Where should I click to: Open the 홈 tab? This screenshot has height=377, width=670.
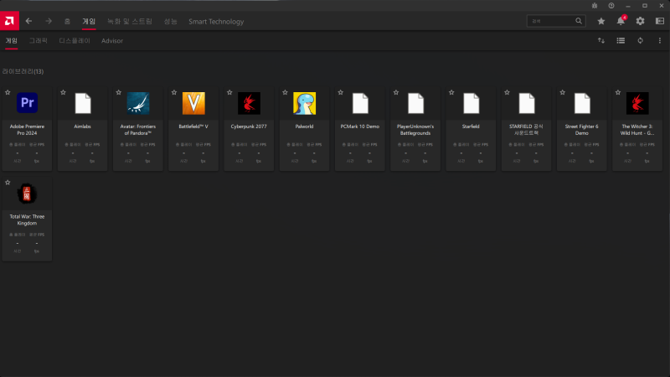click(x=67, y=22)
